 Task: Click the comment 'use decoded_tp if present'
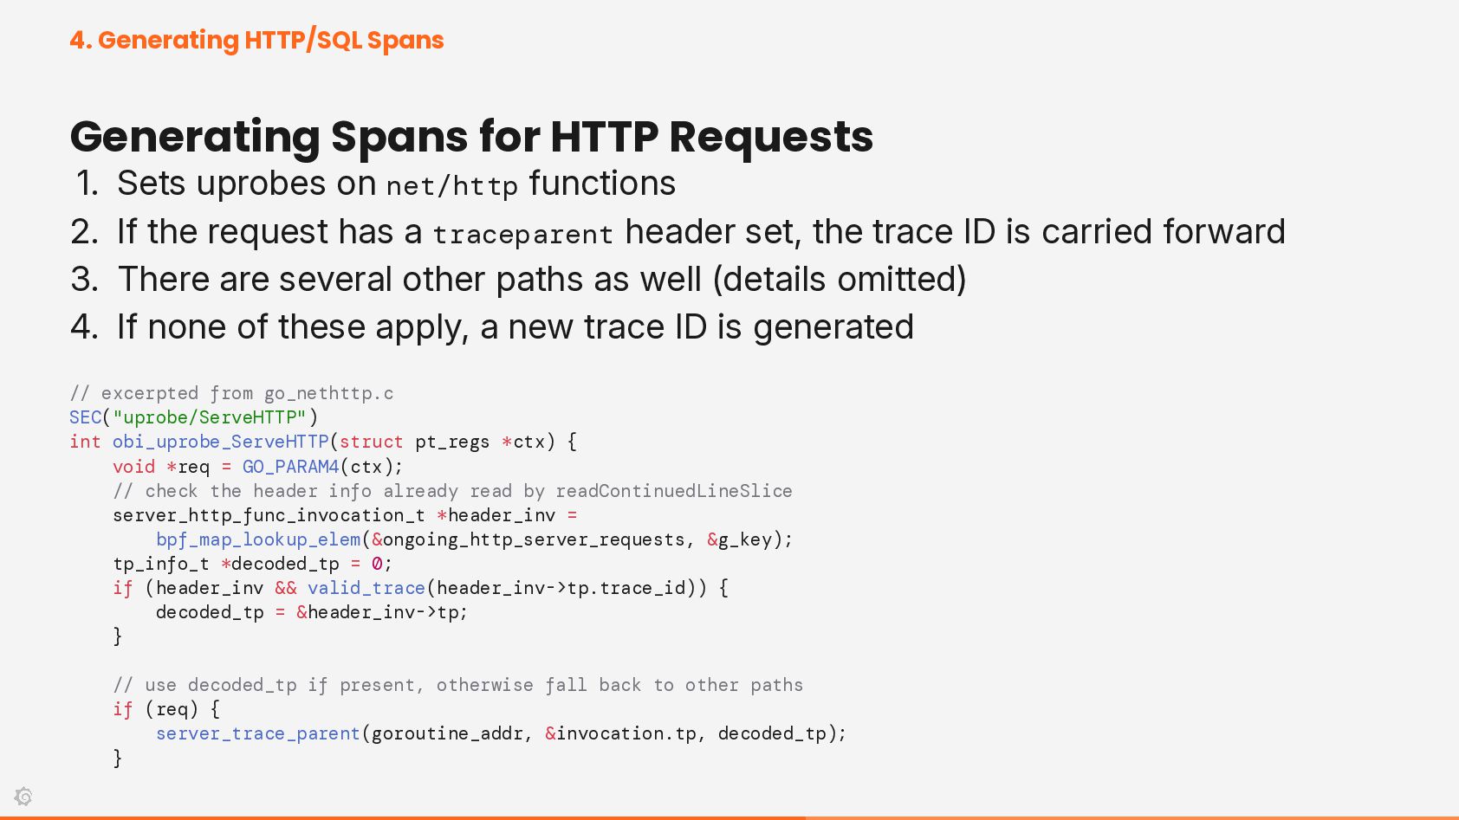[457, 685]
